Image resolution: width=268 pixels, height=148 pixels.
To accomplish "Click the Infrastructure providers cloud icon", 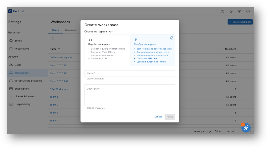I will (x=11, y=81).
